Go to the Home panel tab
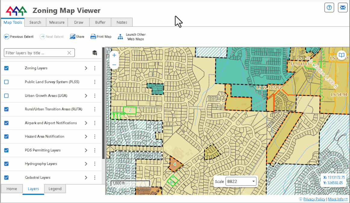350x203 pixels. [12, 189]
